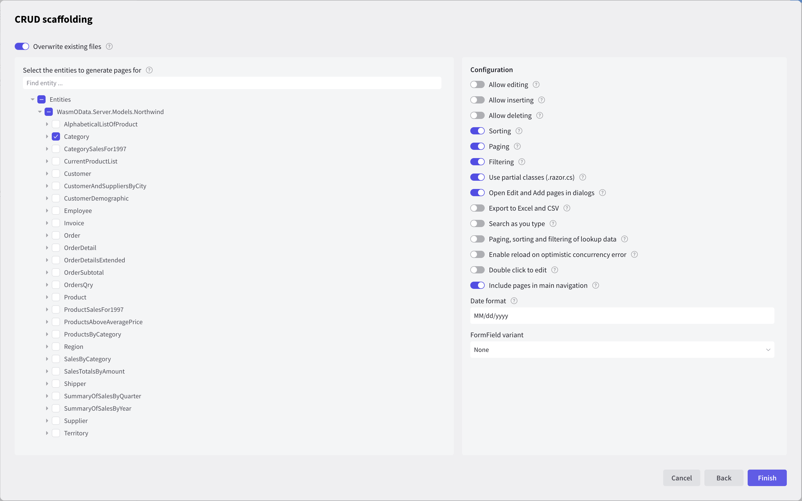Select the SalesByCategory tree row label

coord(88,359)
